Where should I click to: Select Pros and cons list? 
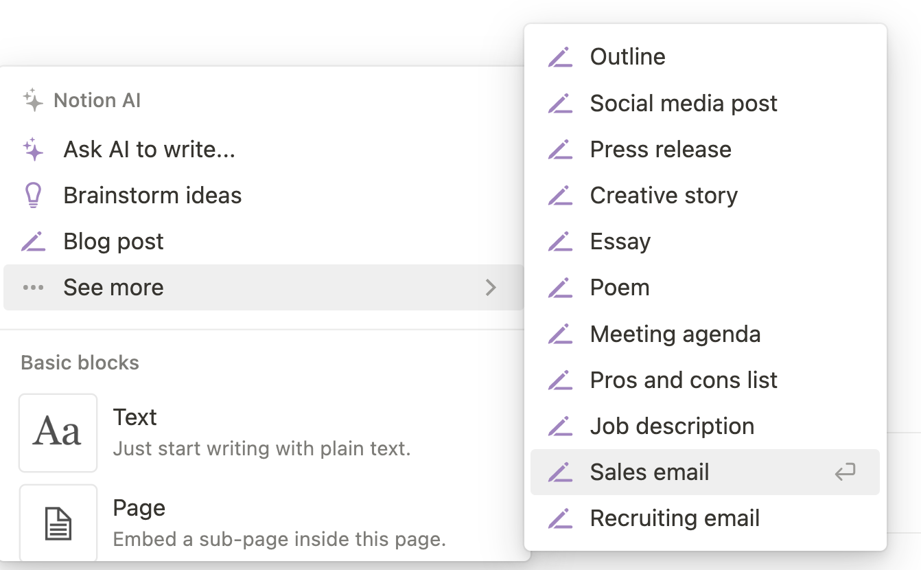pyautogui.click(x=684, y=380)
